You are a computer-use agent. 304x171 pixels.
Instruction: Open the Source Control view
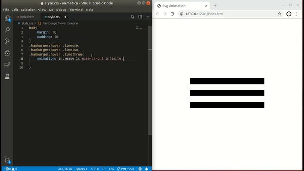coord(8,41)
